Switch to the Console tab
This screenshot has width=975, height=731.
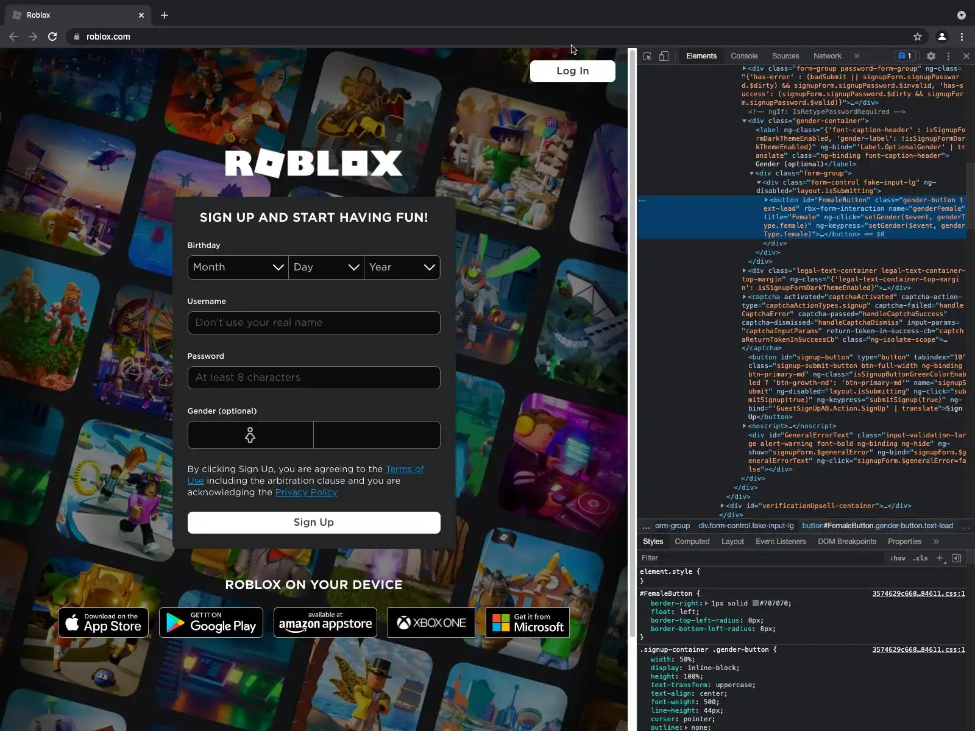744,56
